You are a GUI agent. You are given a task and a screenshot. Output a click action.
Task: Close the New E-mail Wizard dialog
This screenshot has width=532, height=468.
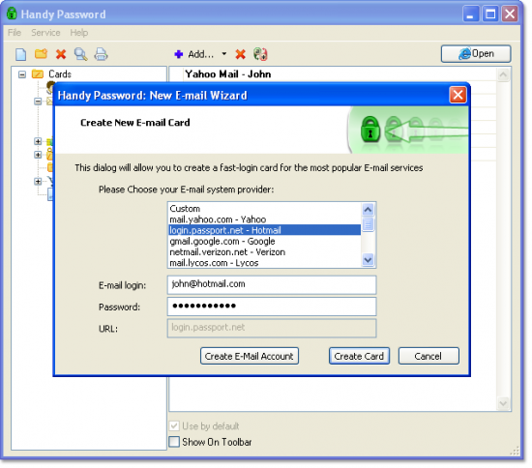pos(458,95)
